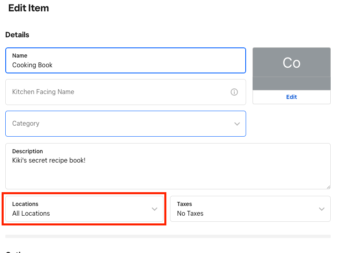
Task: Click the "Co" item image placeholder
Action: (292, 62)
